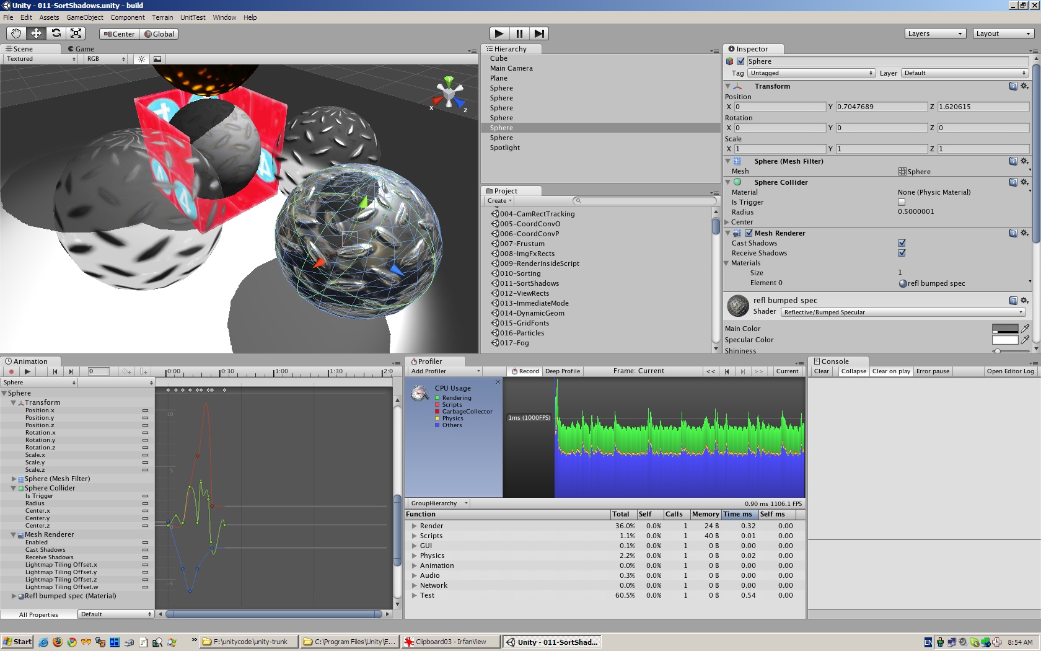1041x651 pixels.
Task: Open the Window menu
Action: coord(224,17)
